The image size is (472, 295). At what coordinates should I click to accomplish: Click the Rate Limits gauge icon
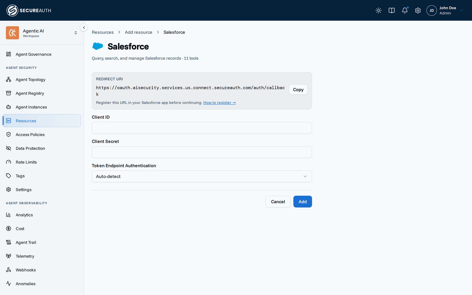tap(9, 162)
